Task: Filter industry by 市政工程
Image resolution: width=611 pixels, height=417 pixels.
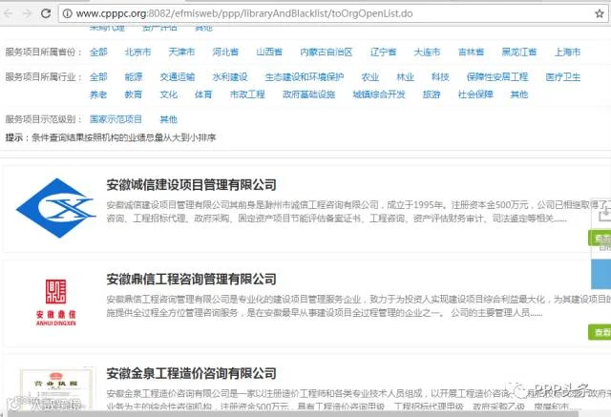Action: pyautogui.click(x=247, y=94)
